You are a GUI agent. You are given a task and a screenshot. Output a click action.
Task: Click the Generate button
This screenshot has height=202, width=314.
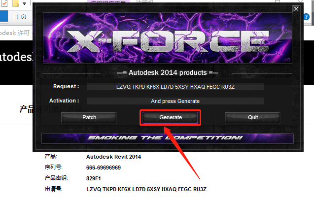pyautogui.click(x=170, y=118)
